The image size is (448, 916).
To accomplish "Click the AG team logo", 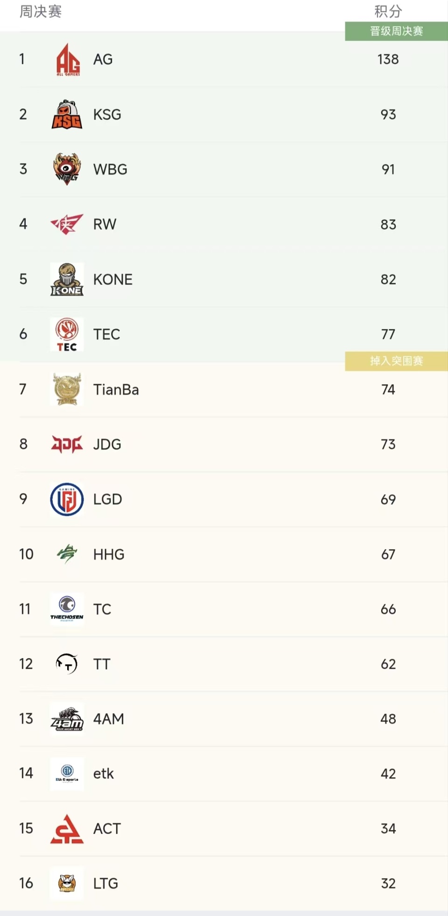I will (67, 59).
